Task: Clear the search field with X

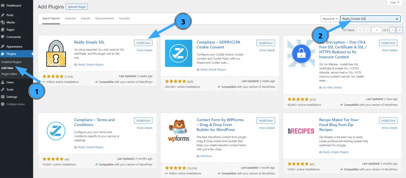Action: coord(397,19)
